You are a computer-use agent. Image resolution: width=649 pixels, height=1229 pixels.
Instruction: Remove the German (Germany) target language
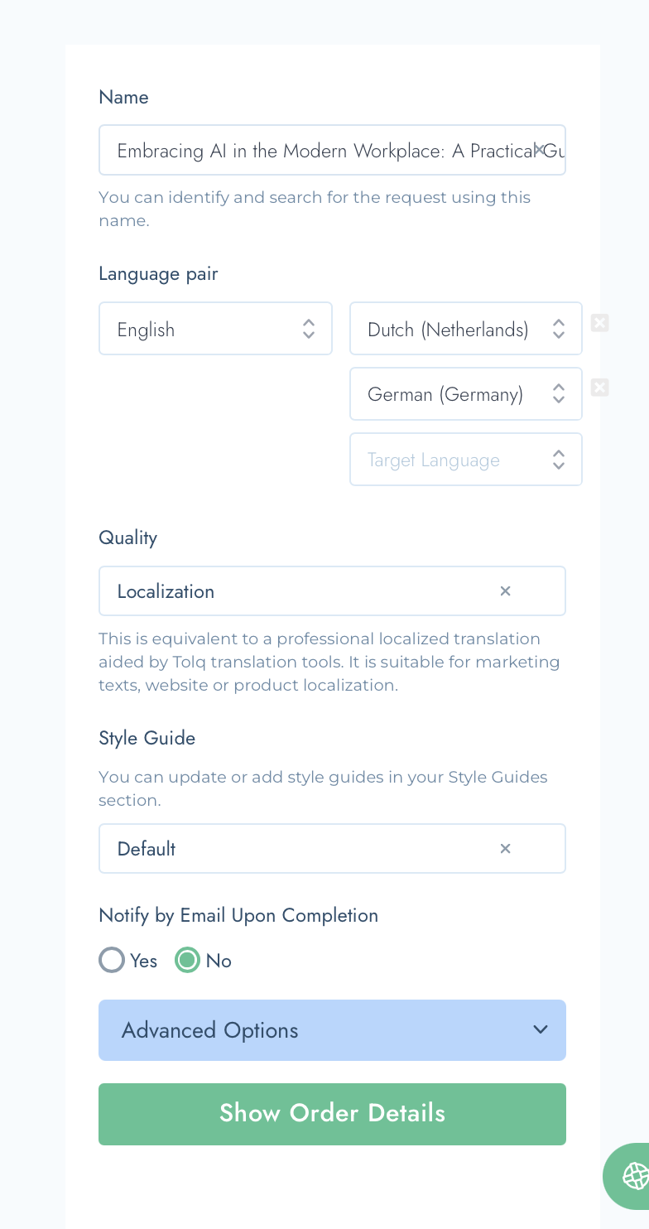(600, 388)
